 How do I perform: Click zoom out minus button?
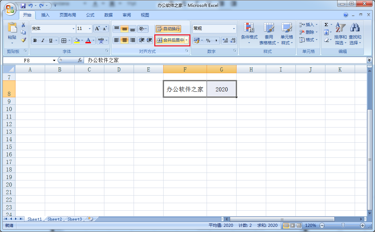pyautogui.click(x=322, y=225)
